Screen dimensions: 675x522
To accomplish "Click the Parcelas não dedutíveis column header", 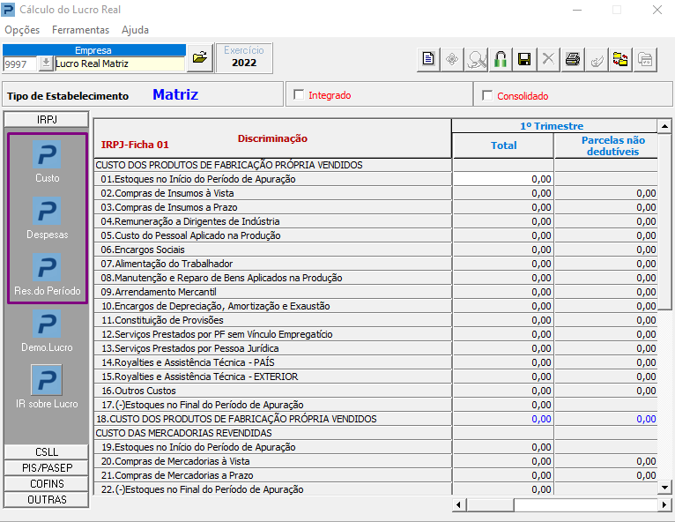I will tap(606, 145).
